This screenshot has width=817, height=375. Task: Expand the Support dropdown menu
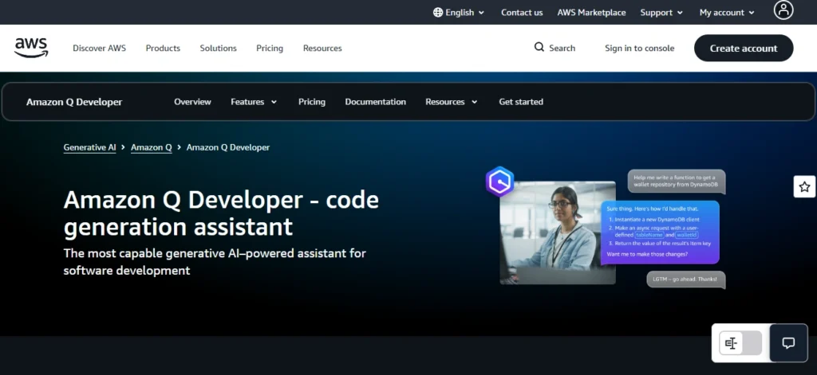click(661, 13)
